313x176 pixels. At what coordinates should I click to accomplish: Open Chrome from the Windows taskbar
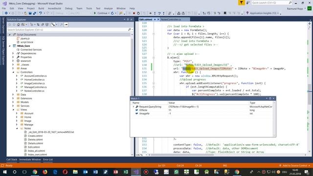(x=35, y=172)
